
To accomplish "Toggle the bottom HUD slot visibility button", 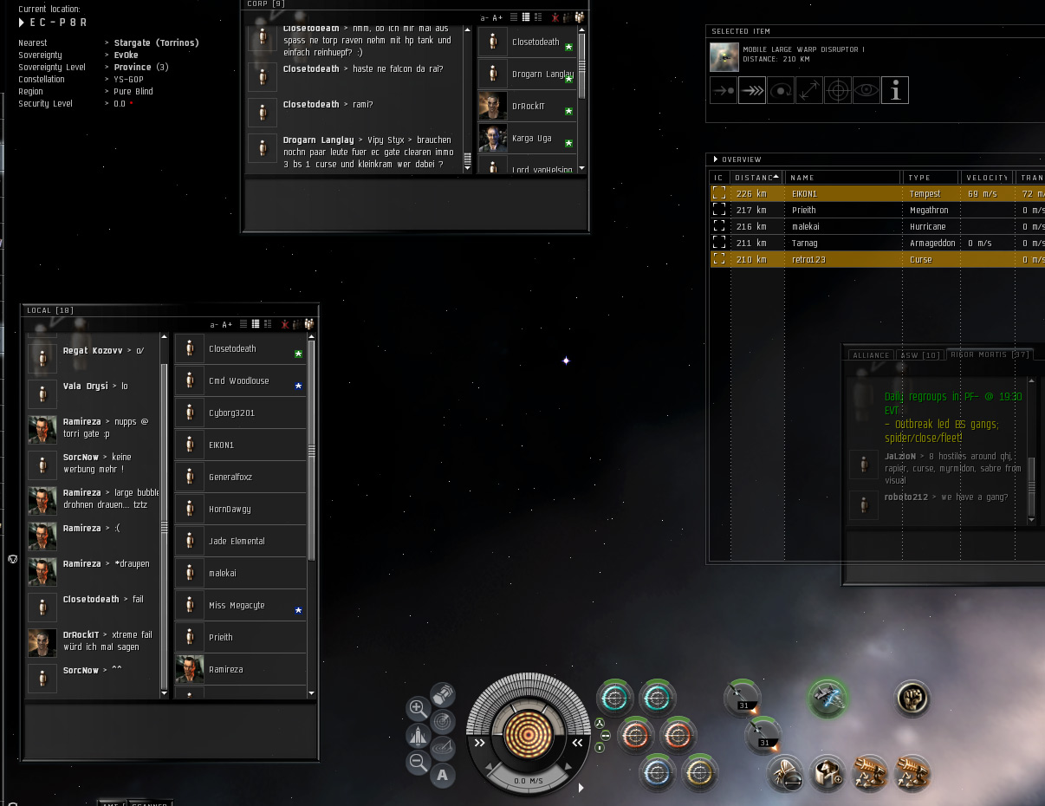I will pos(600,747).
